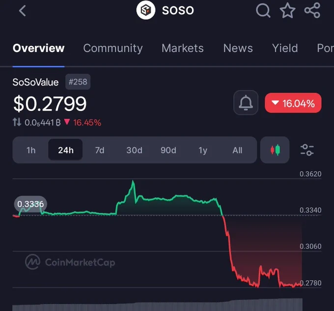Viewport: 334px width, 311px height.
Task: Add SOSO to watchlist with star
Action: click(x=287, y=10)
